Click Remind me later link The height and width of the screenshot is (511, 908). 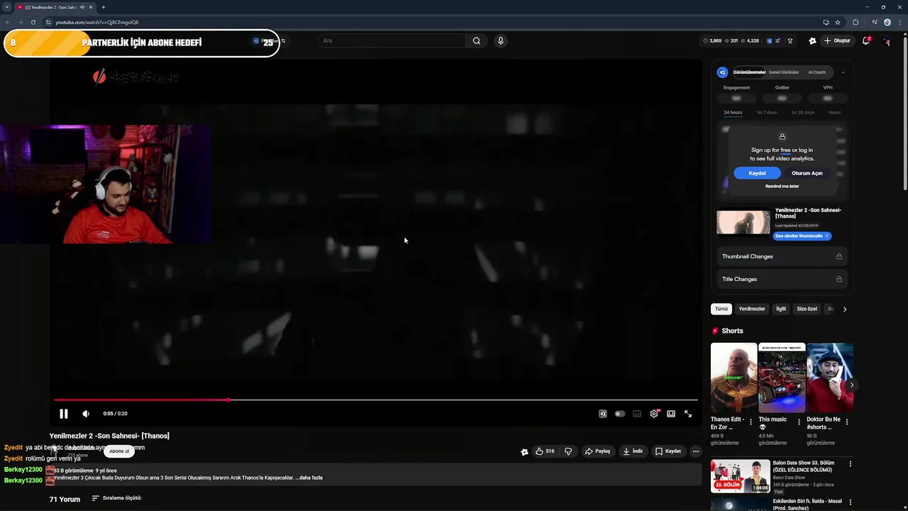[782, 187]
